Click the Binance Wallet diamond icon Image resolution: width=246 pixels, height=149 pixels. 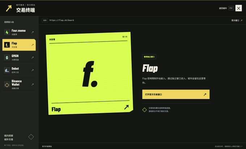click(7, 85)
